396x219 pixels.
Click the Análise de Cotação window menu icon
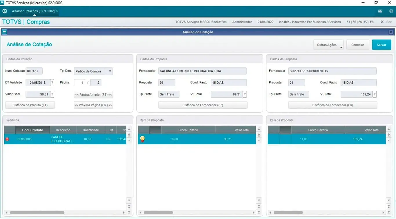[4, 32]
